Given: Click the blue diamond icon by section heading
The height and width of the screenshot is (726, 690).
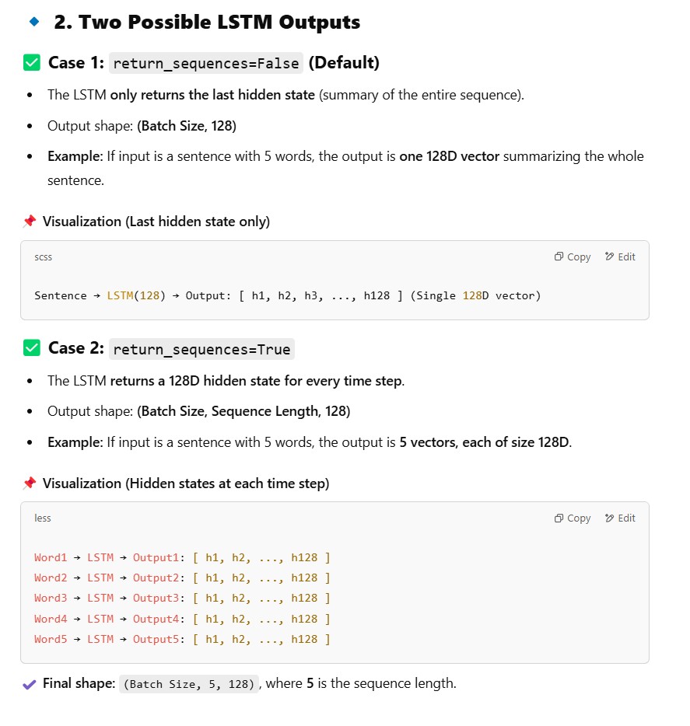Looking at the screenshot, I should click(33, 22).
